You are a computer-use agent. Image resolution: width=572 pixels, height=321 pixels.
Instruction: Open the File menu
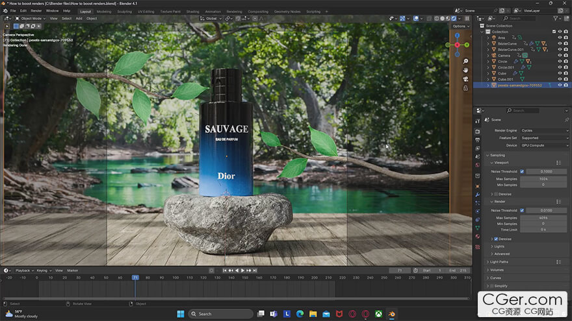[13, 11]
